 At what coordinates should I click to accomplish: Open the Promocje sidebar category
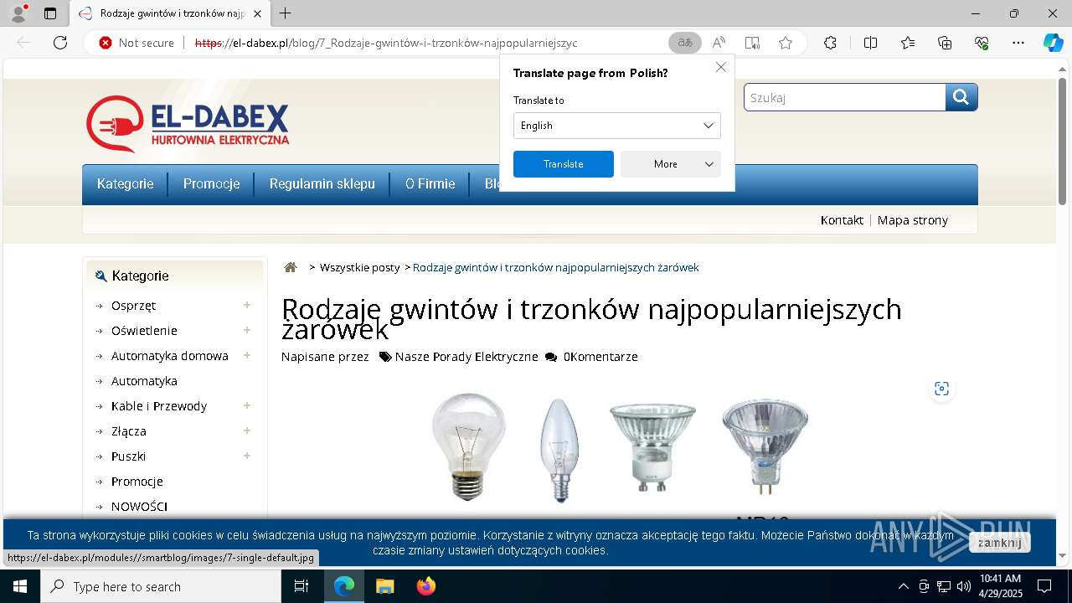[x=137, y=482]
